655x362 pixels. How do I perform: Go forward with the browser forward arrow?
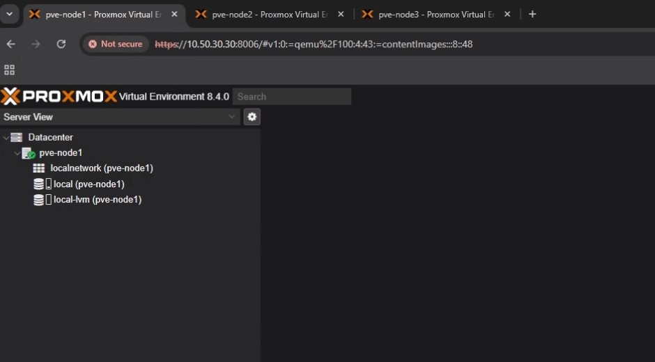pos(36,44)
